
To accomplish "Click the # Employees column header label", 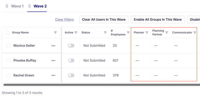I will 118,33.
